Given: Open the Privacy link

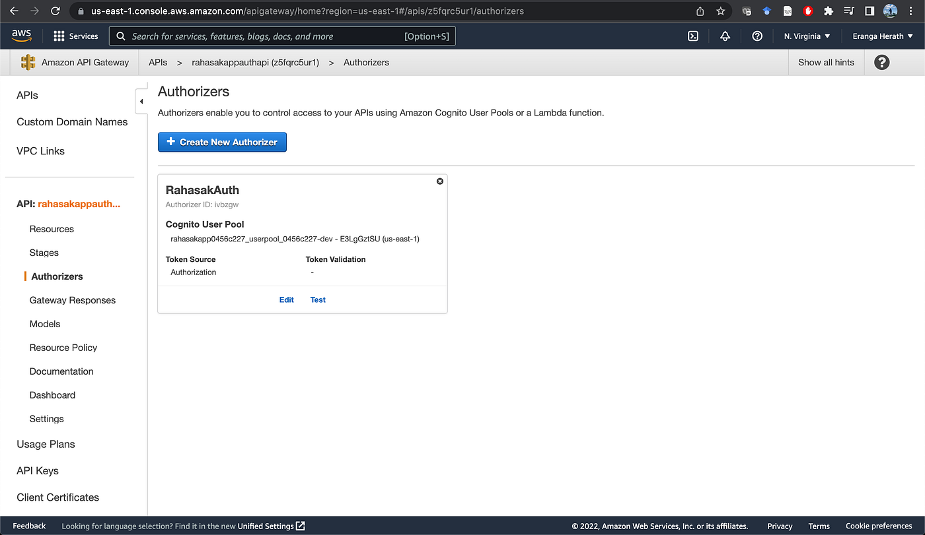Looking at the screenshot, I should tap(780, 526).
